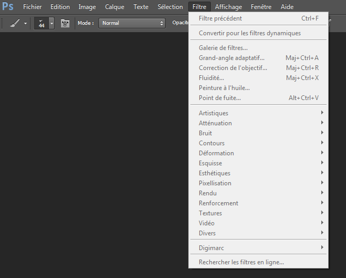This screenshot has height=278, width=346.
Task: Expand the Vidéo submenu
Action: pyautogui.click(x=258, y=223)
